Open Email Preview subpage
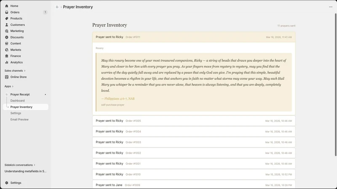 pyautogui.click(x=19, y=119)
